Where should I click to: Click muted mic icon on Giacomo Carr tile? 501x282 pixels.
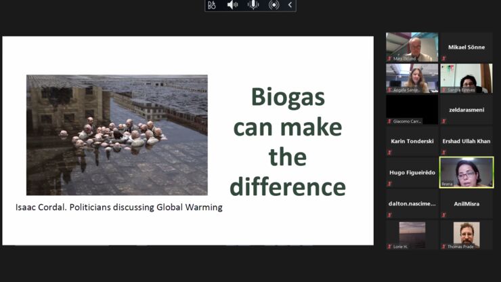click(389, 121)
